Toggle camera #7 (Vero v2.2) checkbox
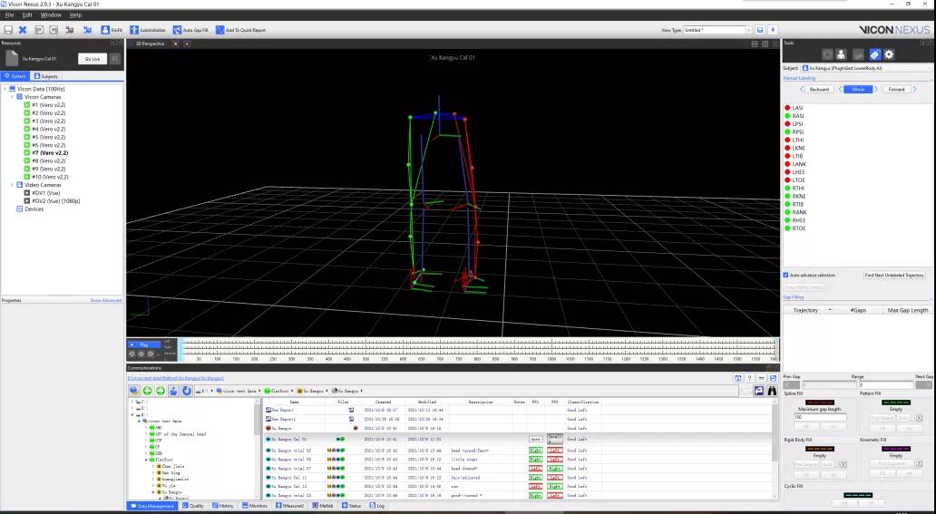The height and width of the screenshot is (514, 936). tap(27, 153)
